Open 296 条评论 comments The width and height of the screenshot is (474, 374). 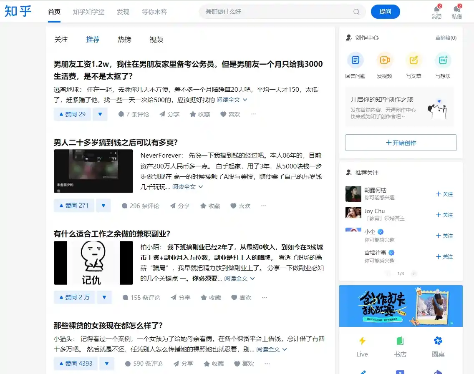tap(140, 206)
